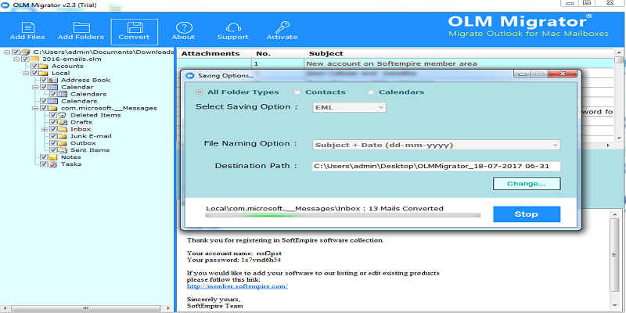Open the About help icon
Image resolution: width=626 pixels, height=313 pixels.
point(184,31)
